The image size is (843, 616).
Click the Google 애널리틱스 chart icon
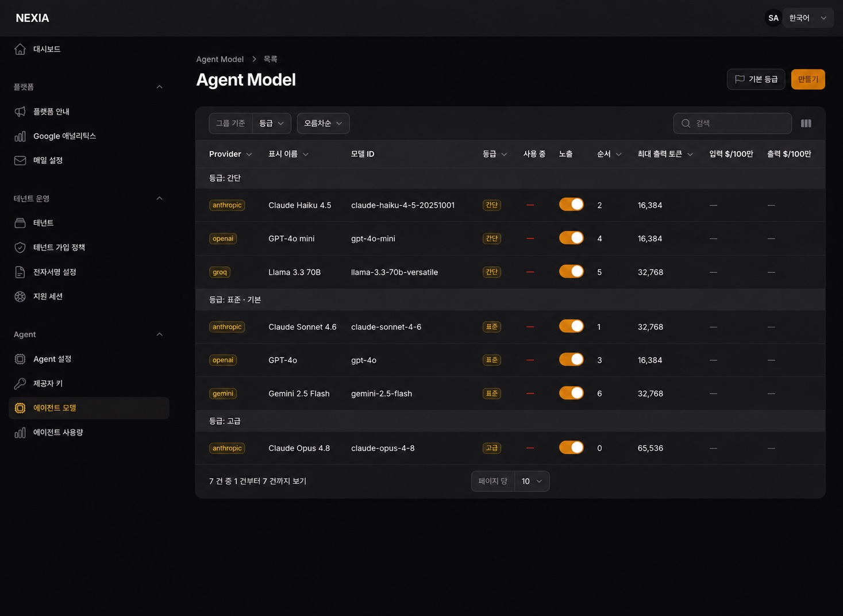20,136
